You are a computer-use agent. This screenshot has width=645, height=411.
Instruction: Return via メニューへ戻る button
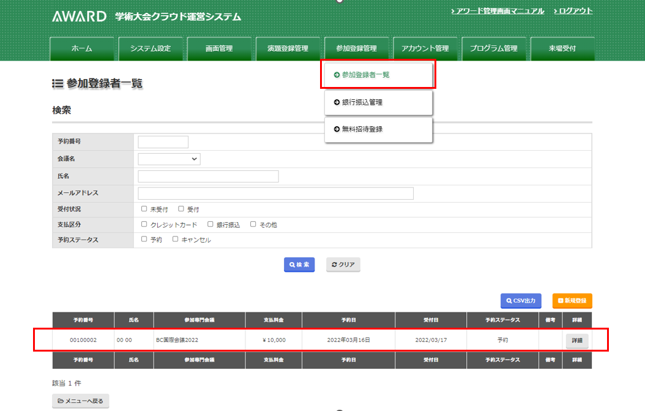[81, 401]
